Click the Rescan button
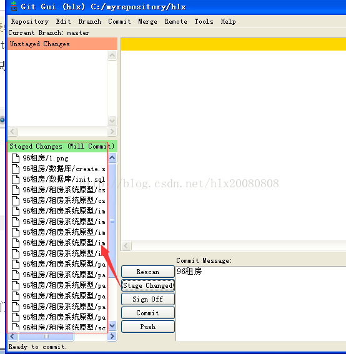The height and width of the screenshot is (354, 346). 148,272
